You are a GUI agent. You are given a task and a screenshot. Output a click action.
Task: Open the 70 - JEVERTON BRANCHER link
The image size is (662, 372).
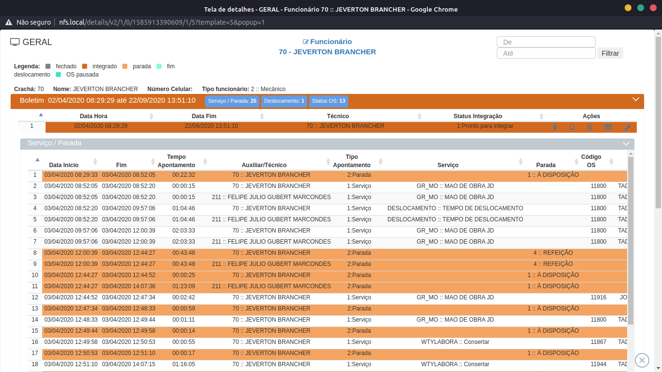coord(327,52)
